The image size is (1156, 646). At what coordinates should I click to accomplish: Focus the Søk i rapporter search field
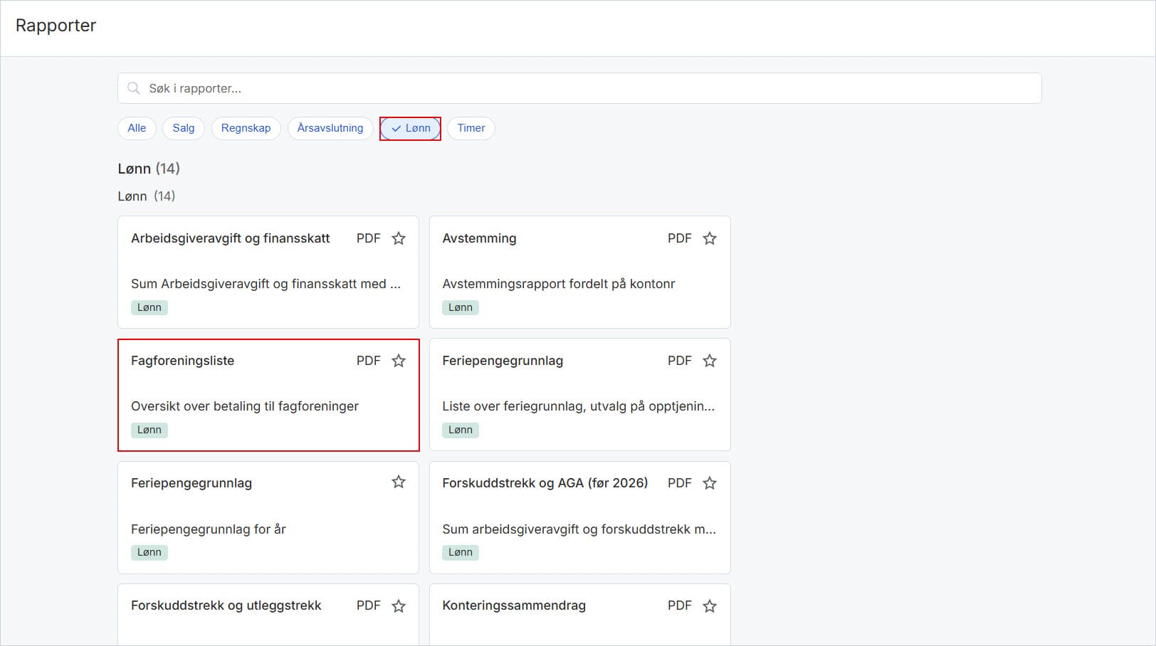(579, 88)
